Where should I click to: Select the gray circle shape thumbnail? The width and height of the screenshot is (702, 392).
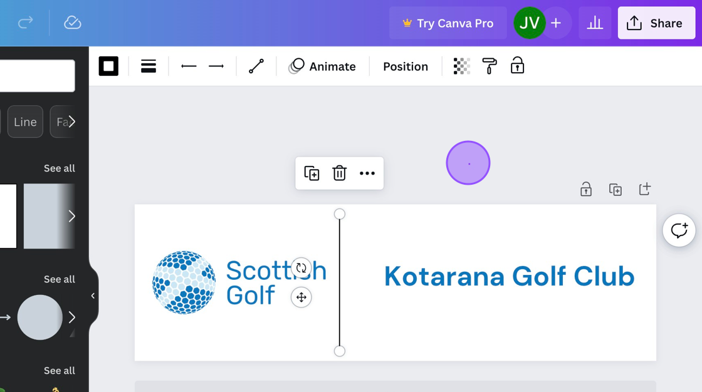click(40, 317)
